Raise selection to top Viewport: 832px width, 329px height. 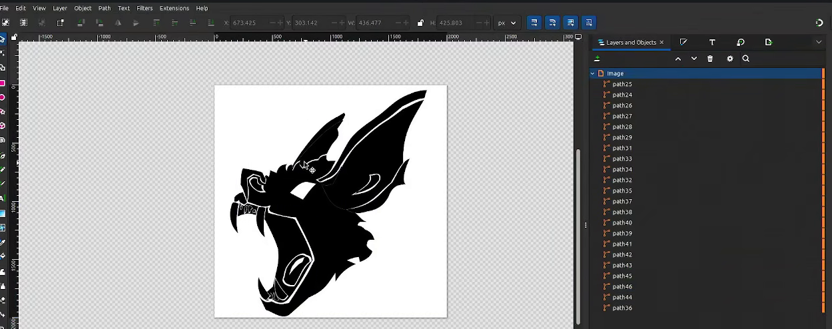(x=156, y=22)
